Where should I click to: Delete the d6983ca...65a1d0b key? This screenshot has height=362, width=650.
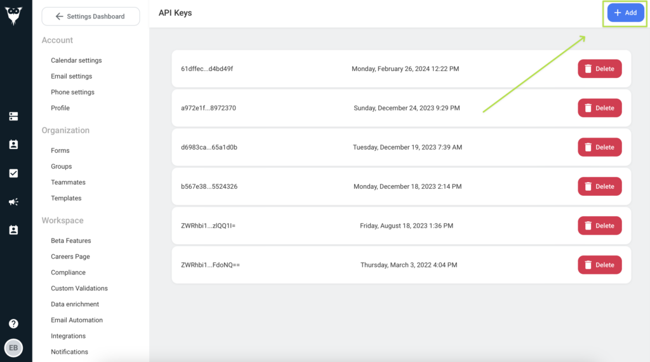coord(599,147)
